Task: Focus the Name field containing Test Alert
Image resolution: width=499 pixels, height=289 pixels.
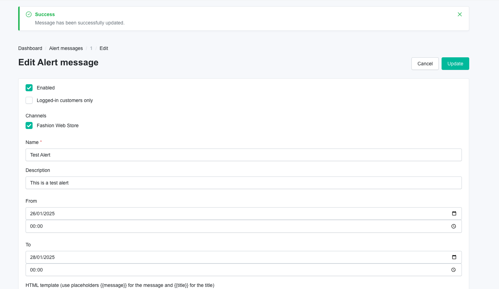Action: [x=243, y=155]
